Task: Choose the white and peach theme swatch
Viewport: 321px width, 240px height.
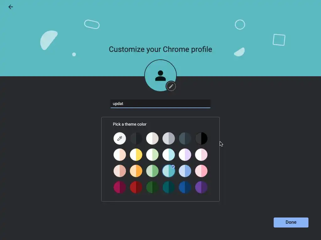Action: [x=120, y=155]
